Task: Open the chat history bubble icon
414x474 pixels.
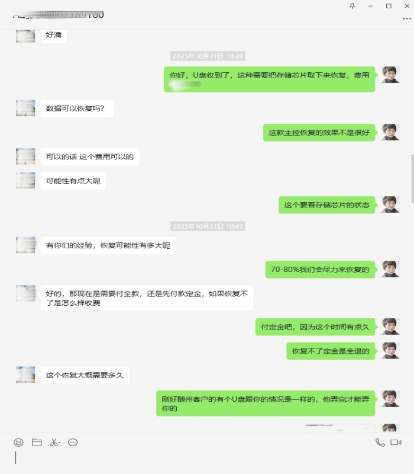Action: (73, 443)
